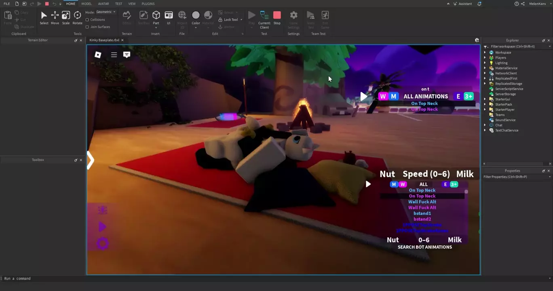
Task: Open the viewport settings gear
Action: point(477,40)
